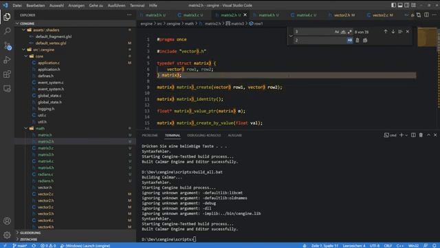The height and width of the screenshot is (248, 440).
Task: Open the Manage gear icon
Action: tap(7, 235)
